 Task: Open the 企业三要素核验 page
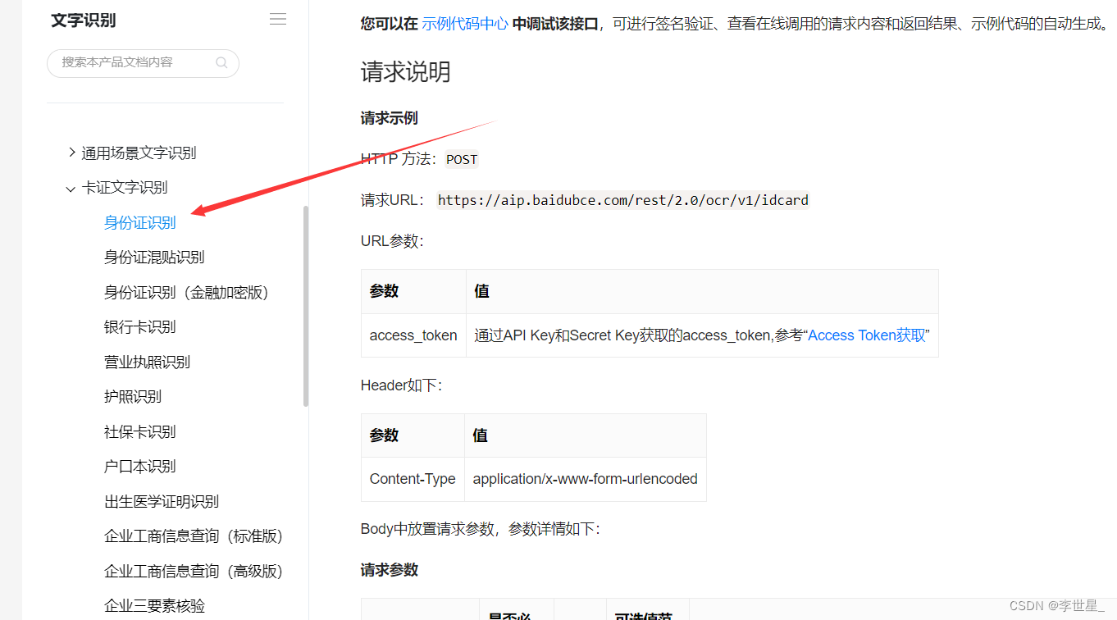pyautogui.click(x=154, y=605)
